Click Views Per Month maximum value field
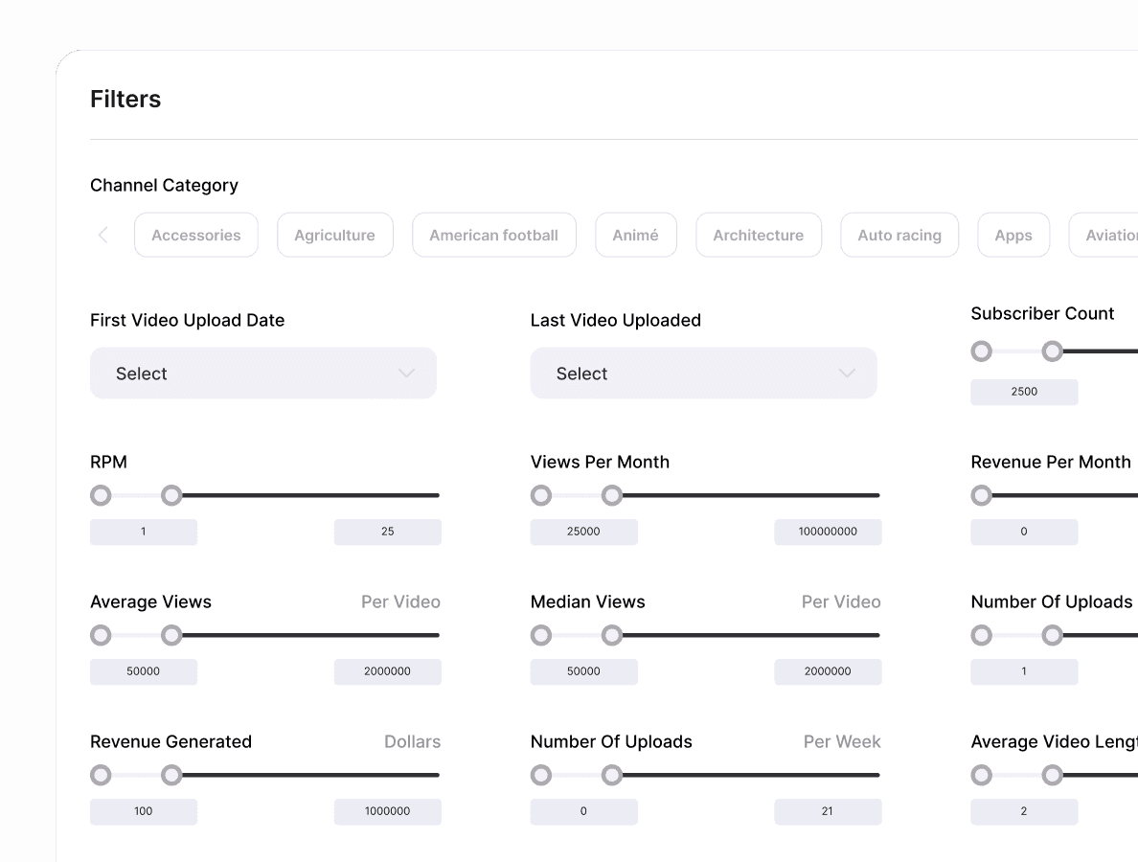 (828, 532)
